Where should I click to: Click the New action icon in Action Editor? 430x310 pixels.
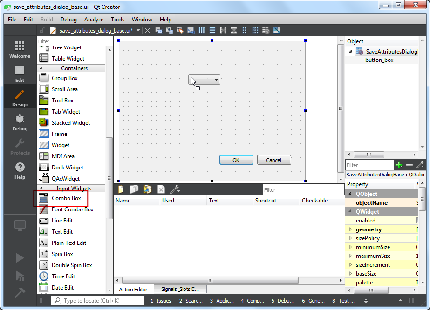point(121,189)
